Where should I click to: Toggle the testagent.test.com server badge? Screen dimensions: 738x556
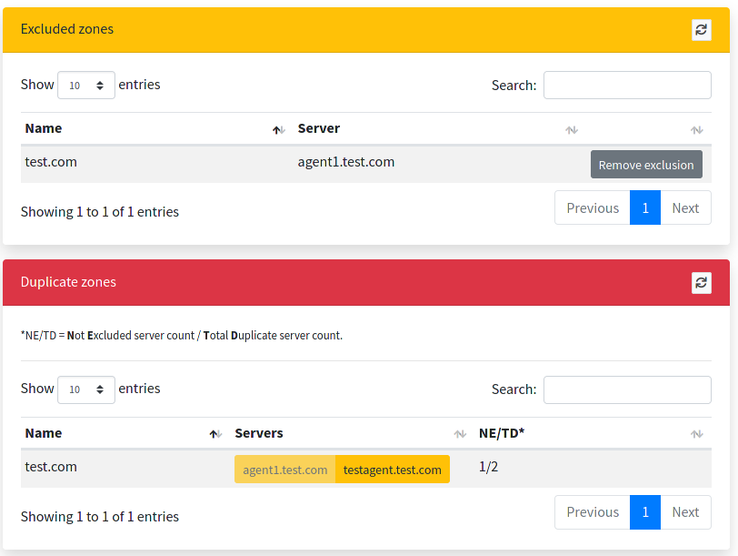click(x=393, y=470)
